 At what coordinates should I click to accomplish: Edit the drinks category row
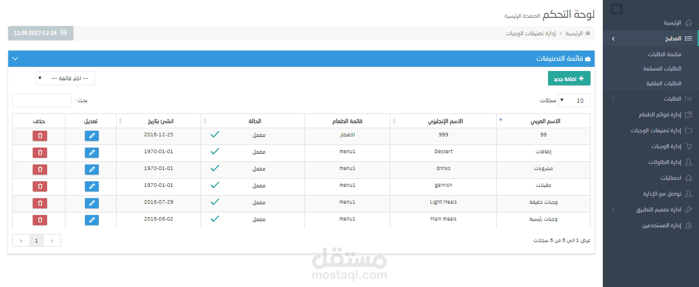click(92, 170)
